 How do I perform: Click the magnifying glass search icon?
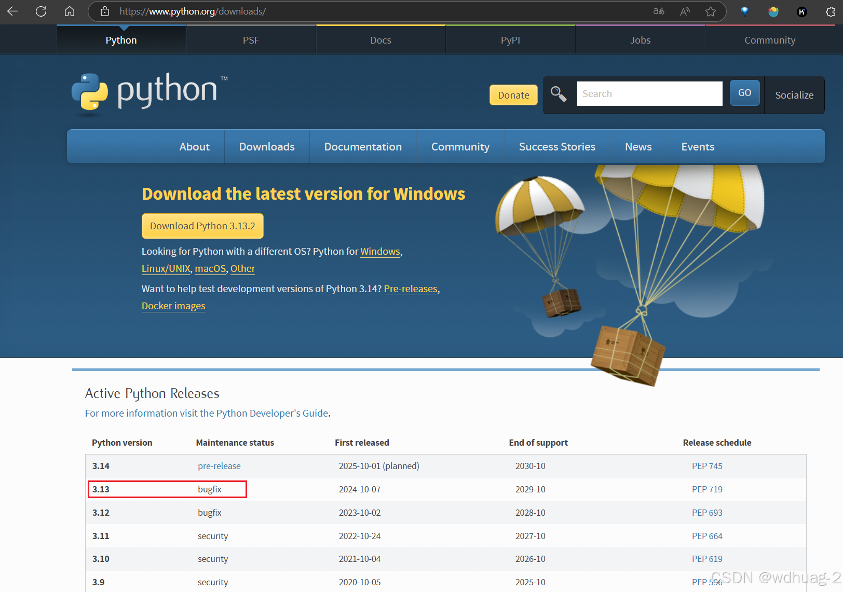point(559,94)
